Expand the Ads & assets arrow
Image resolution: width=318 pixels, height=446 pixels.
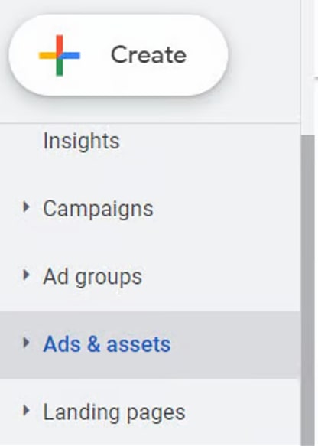click(26, 343)
